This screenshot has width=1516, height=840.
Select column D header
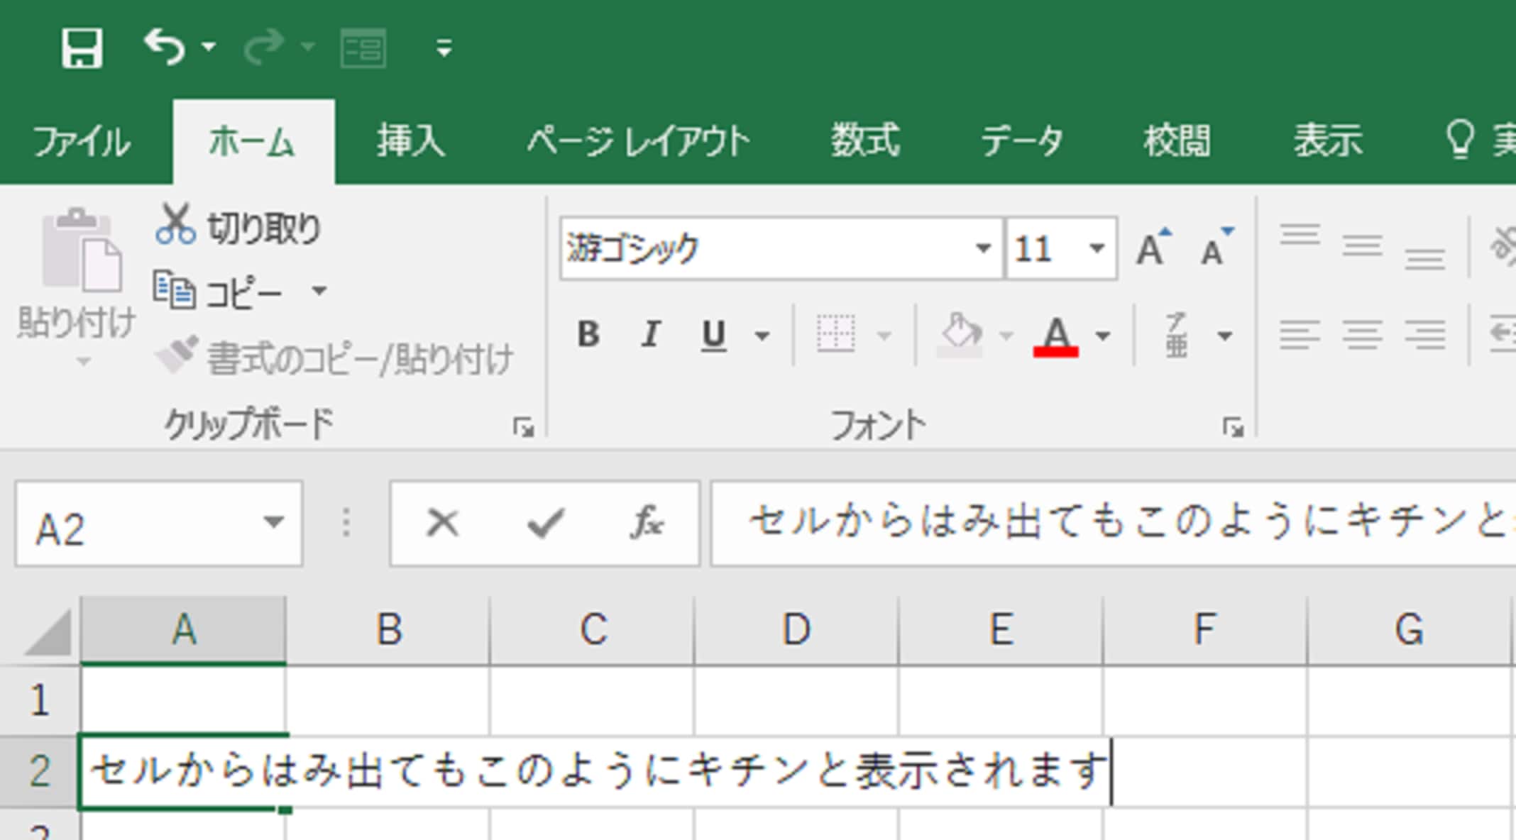click(x=796, y=630)
